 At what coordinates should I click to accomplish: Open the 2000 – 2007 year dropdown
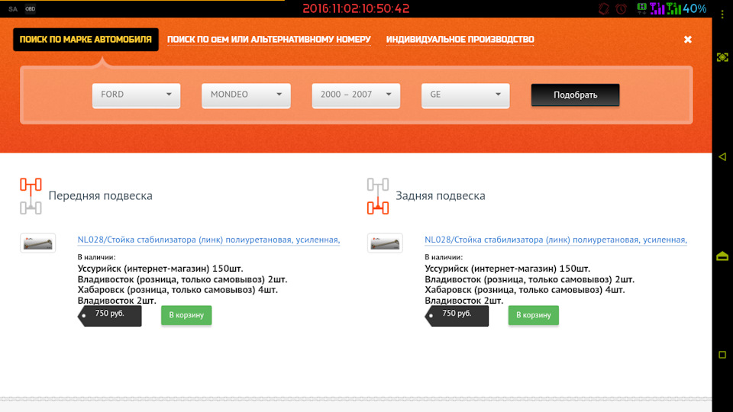click(356, 95)
